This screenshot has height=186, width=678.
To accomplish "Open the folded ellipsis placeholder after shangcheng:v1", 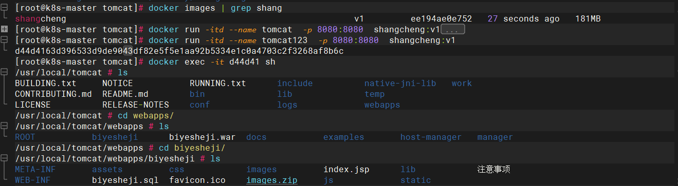I will point(453,29).
